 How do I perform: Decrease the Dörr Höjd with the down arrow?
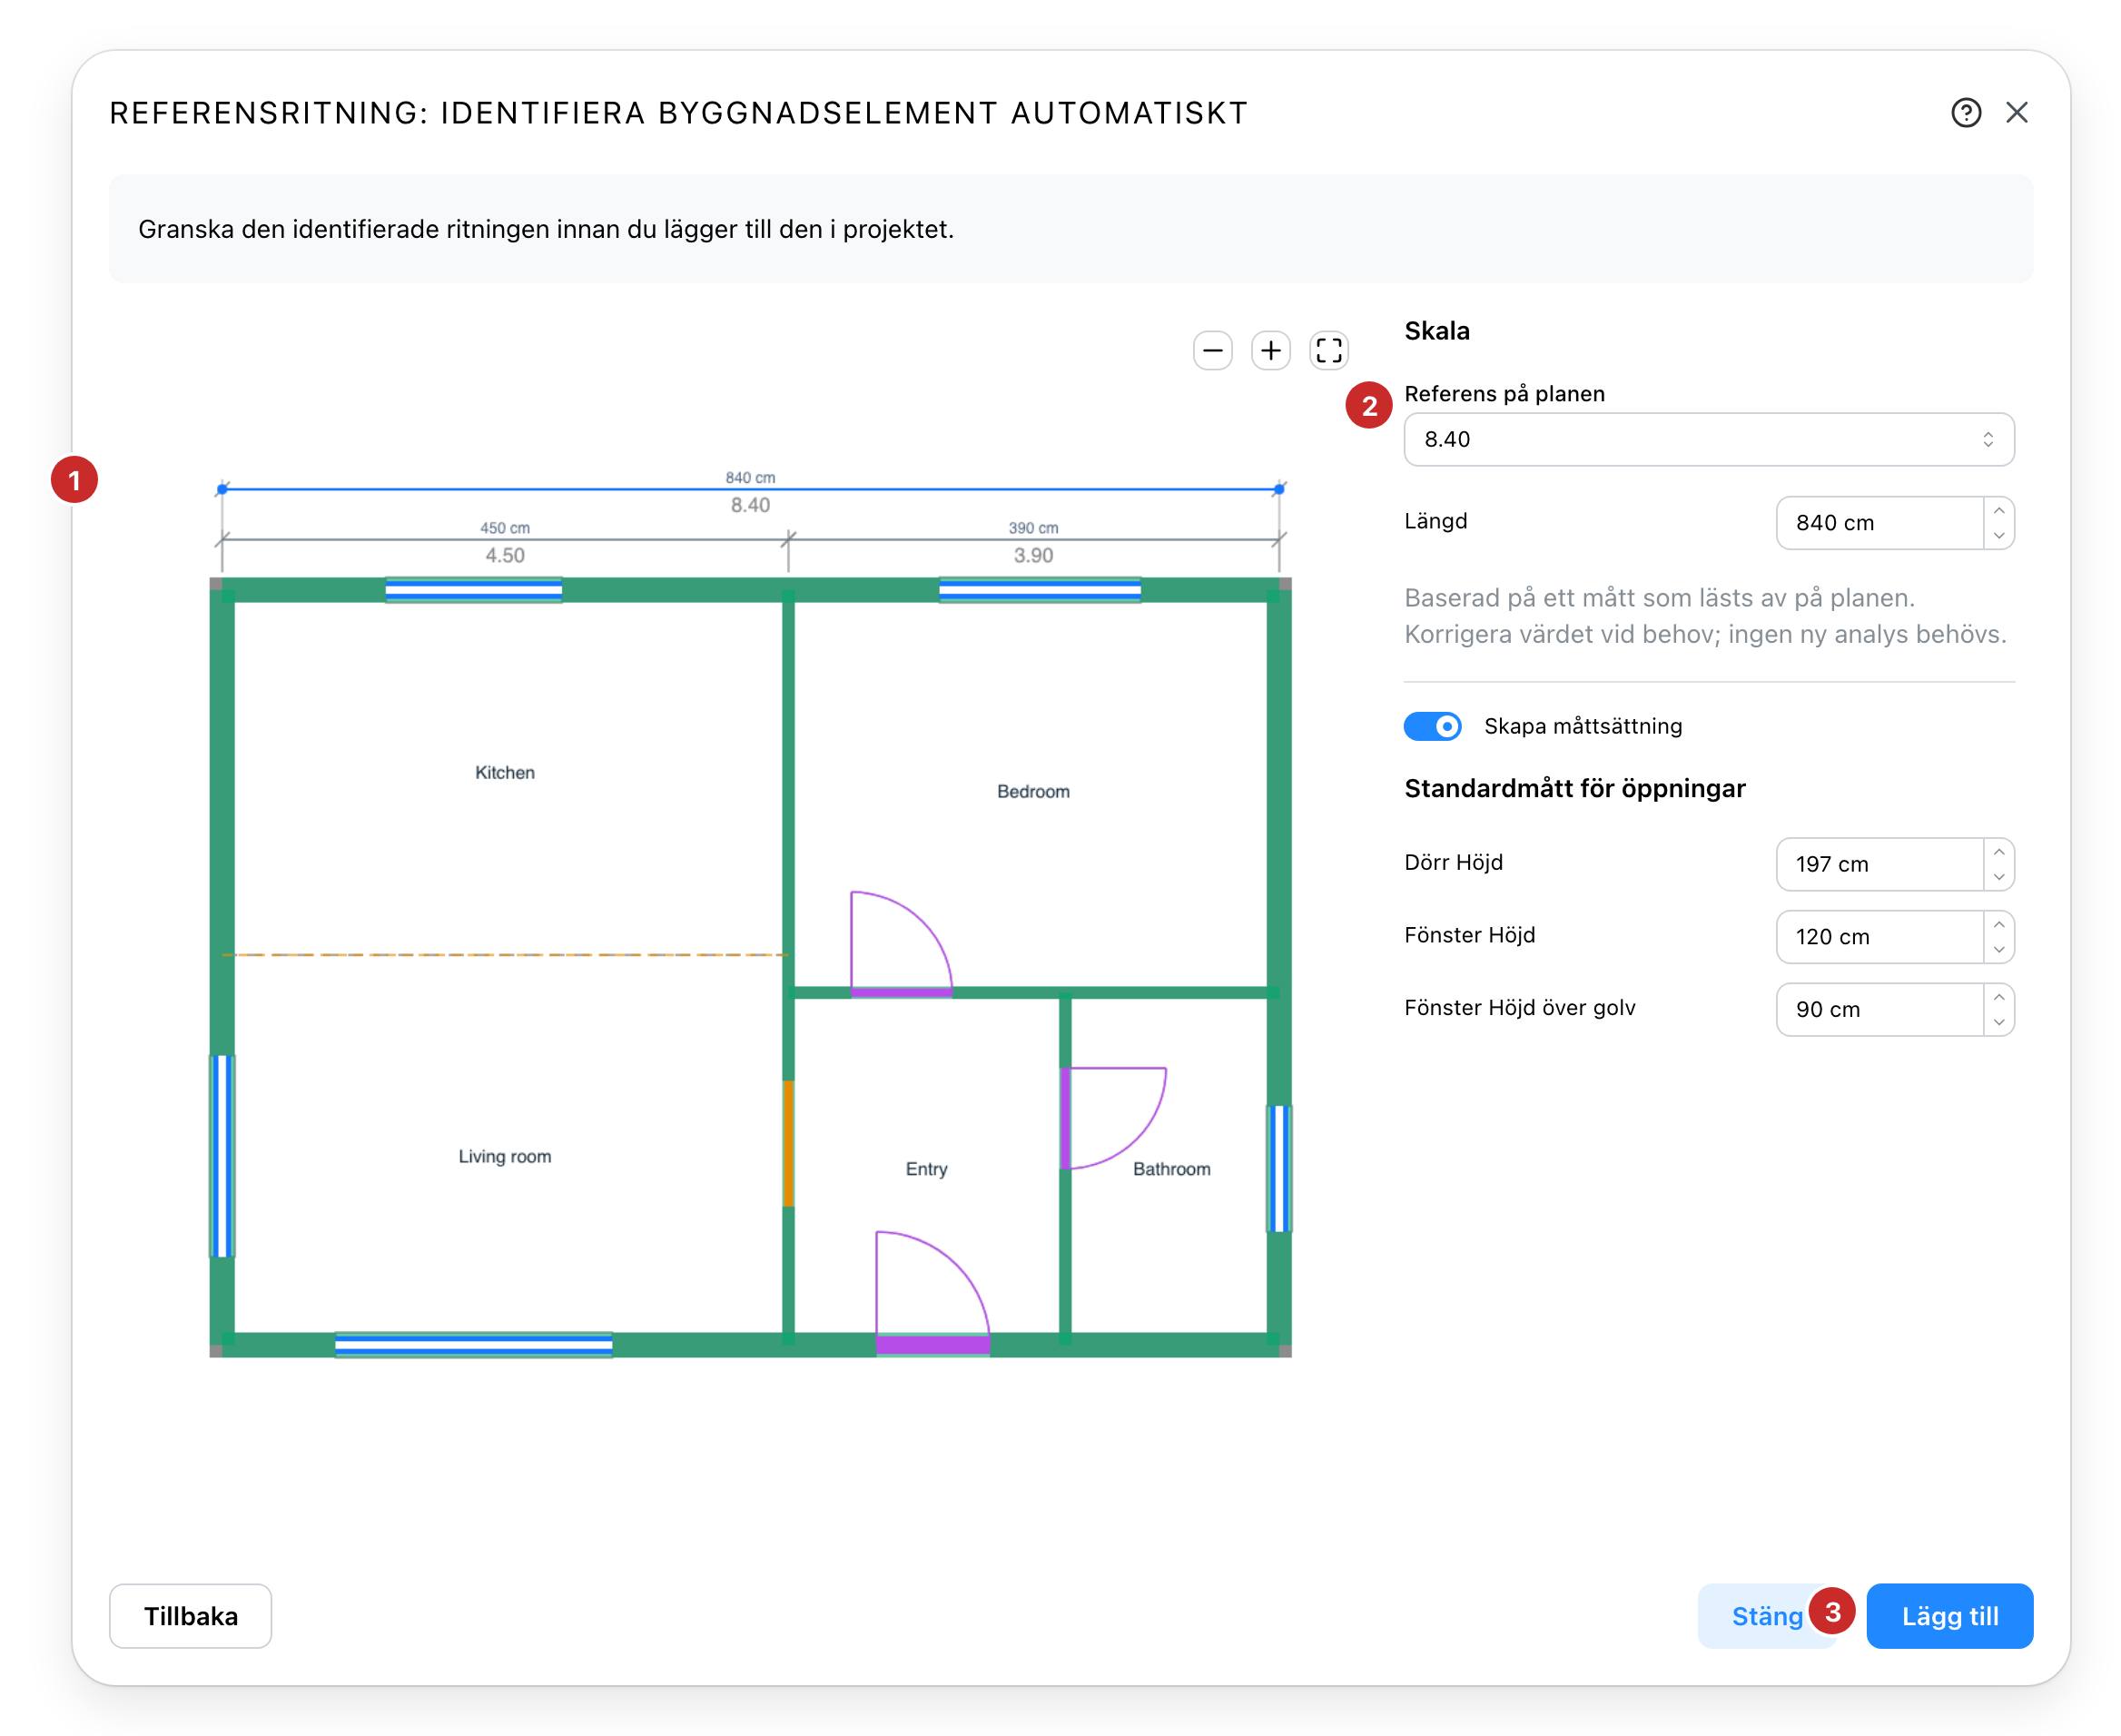[1998, 877]
